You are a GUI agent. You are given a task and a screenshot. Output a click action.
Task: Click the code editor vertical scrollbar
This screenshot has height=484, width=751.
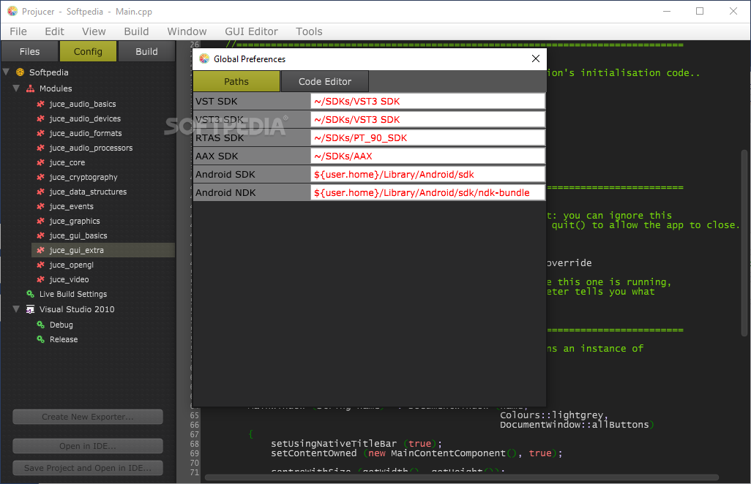coord(744,243)
